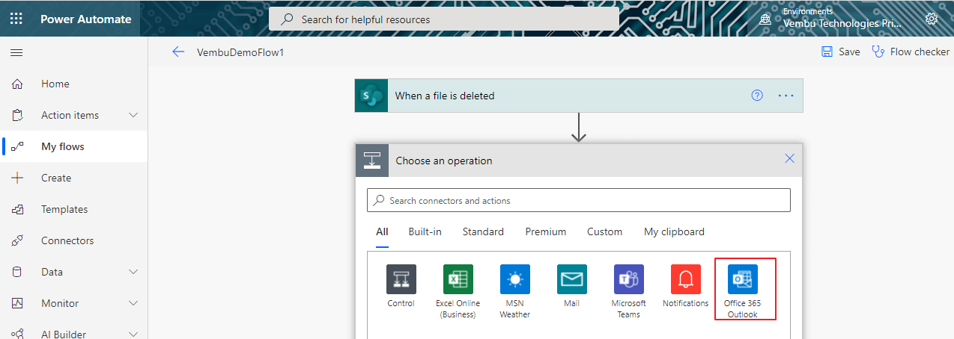
Task: Choose the Microsoft Teams connector
Action: click(629, 279)
